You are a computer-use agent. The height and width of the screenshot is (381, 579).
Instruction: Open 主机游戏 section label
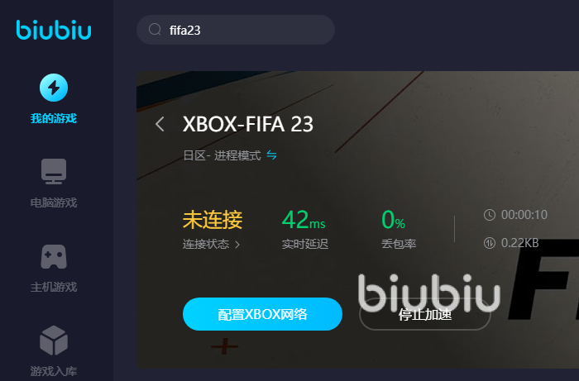click(54, 287)
